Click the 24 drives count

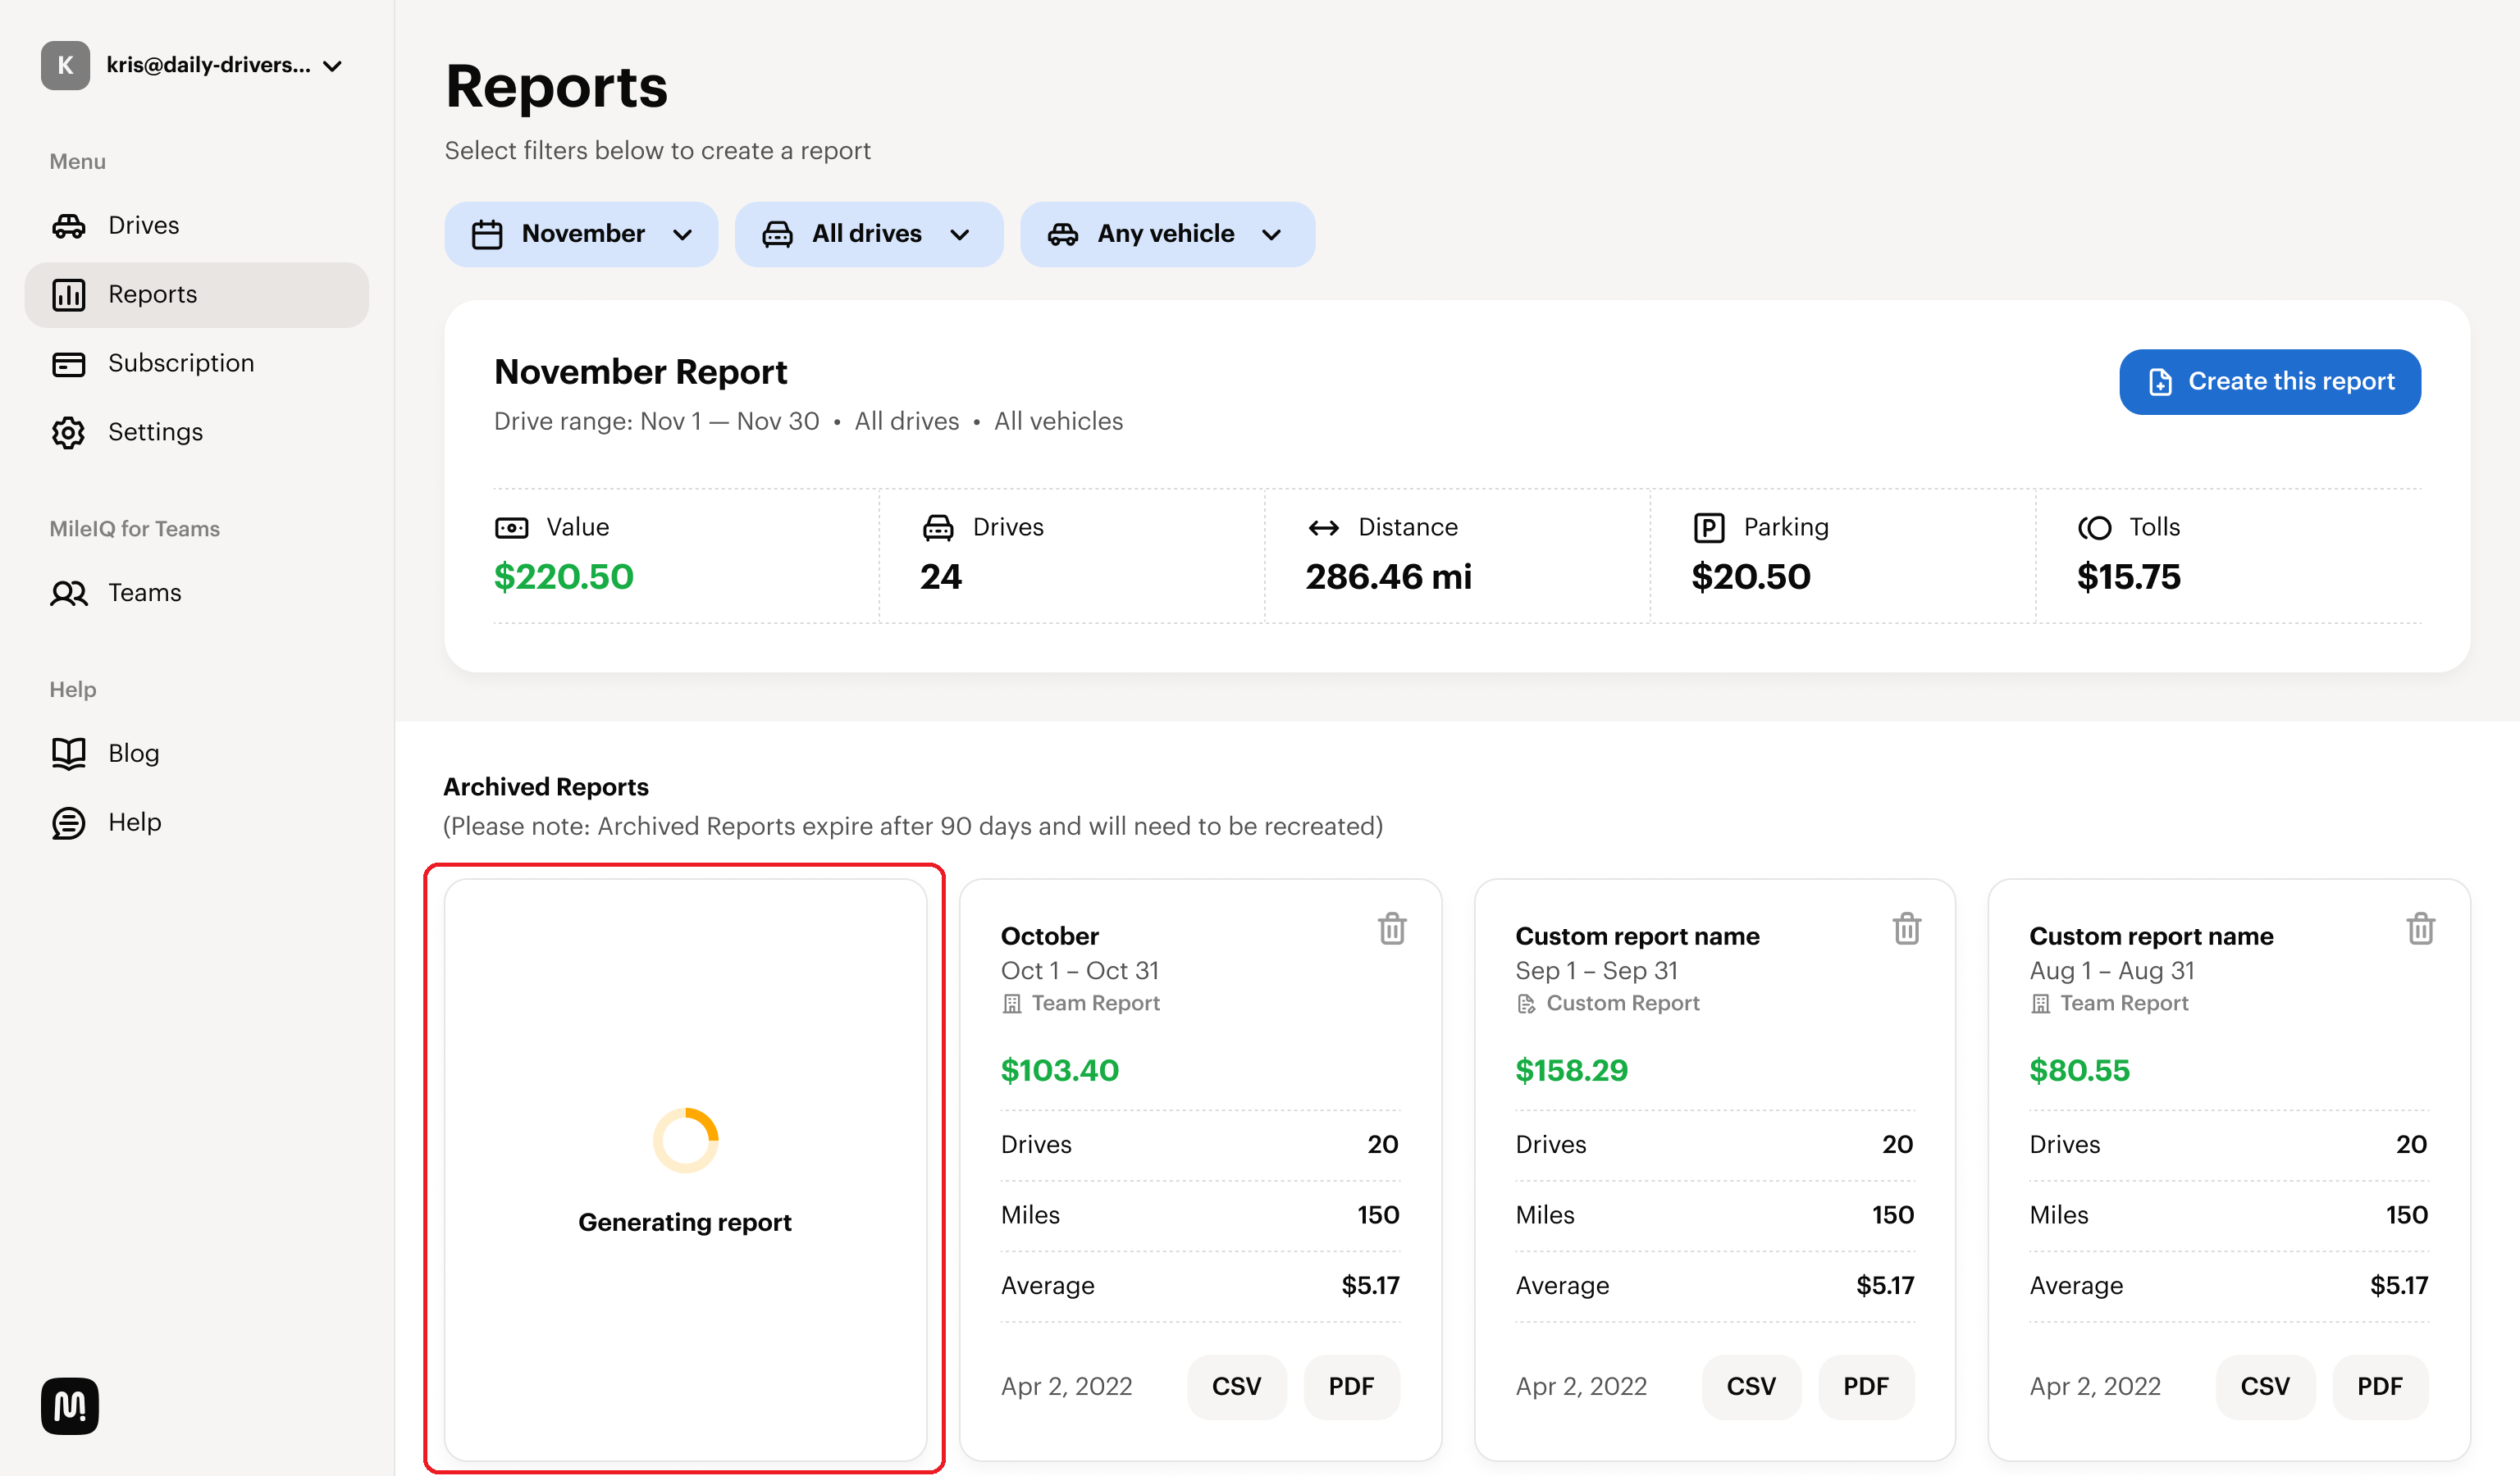pos(941,577)
